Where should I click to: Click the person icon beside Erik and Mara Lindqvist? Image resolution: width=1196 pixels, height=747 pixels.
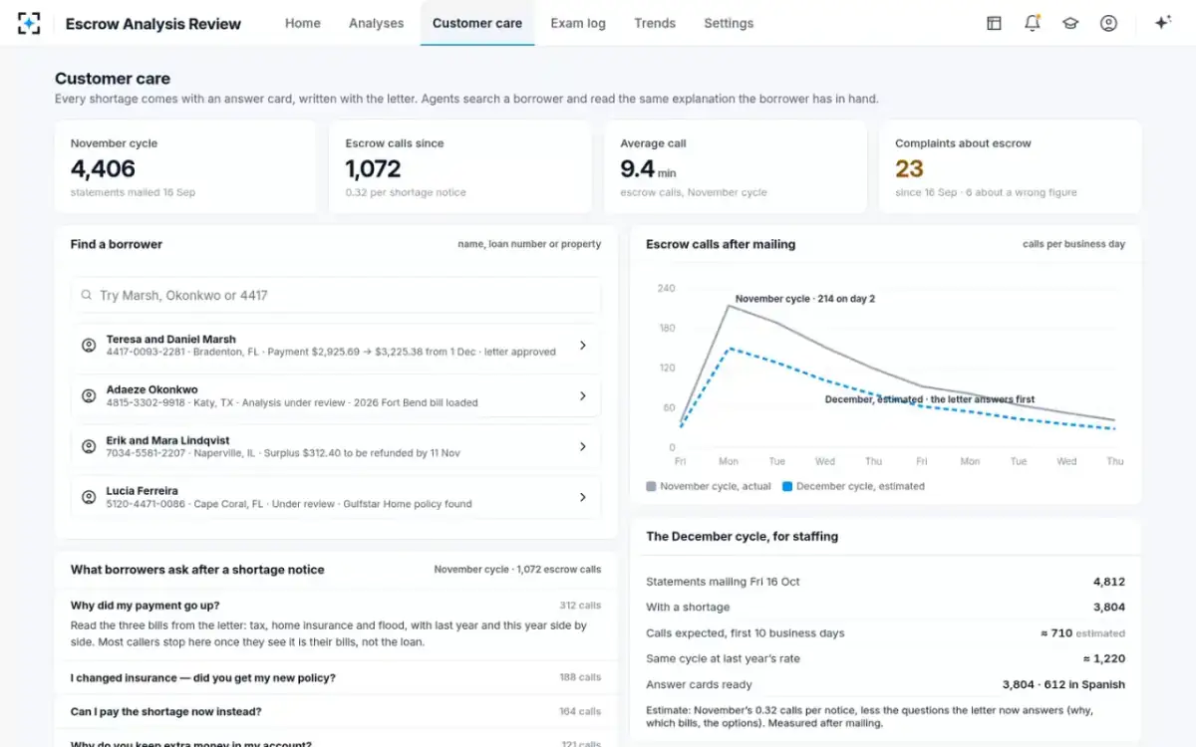89,446
